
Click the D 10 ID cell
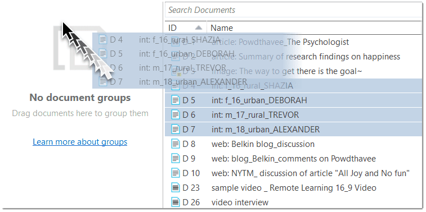191,173
